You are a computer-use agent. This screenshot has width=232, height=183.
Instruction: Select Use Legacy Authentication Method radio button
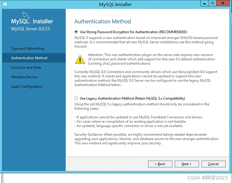pyautogui.click(x=76, y=98)
